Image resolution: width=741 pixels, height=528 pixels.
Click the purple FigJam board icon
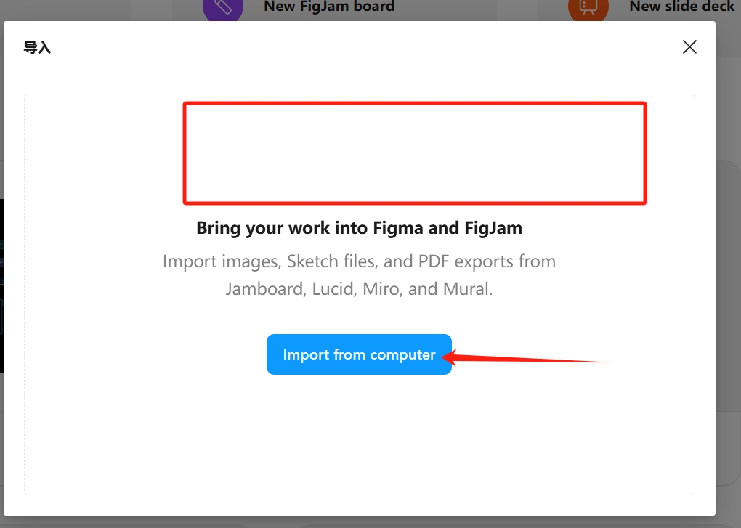(222, 7)
